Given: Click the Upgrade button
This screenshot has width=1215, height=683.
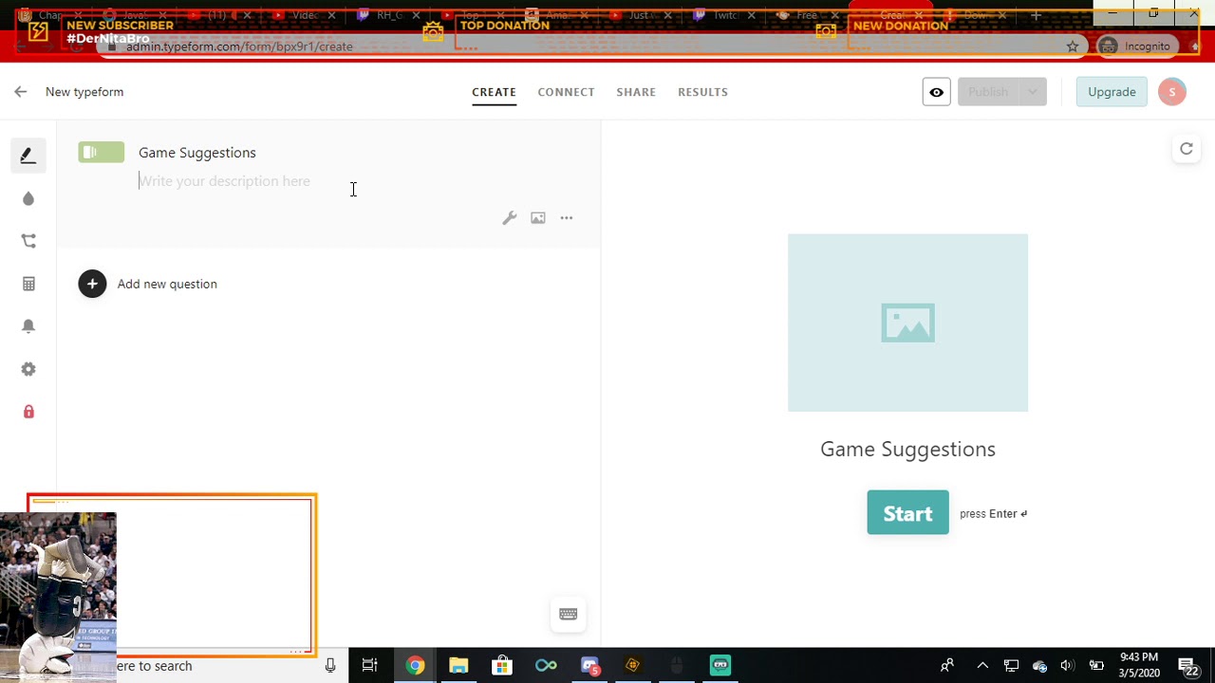Looking at the screenshot, I should pos(1112,92).
